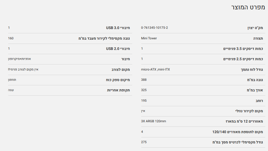This screenshot has width=268, height=151.
Task: Click the 'כמות דיסקים 3.5 פנימיים' label
Action: pyautogui.click(x=243, y=49)
